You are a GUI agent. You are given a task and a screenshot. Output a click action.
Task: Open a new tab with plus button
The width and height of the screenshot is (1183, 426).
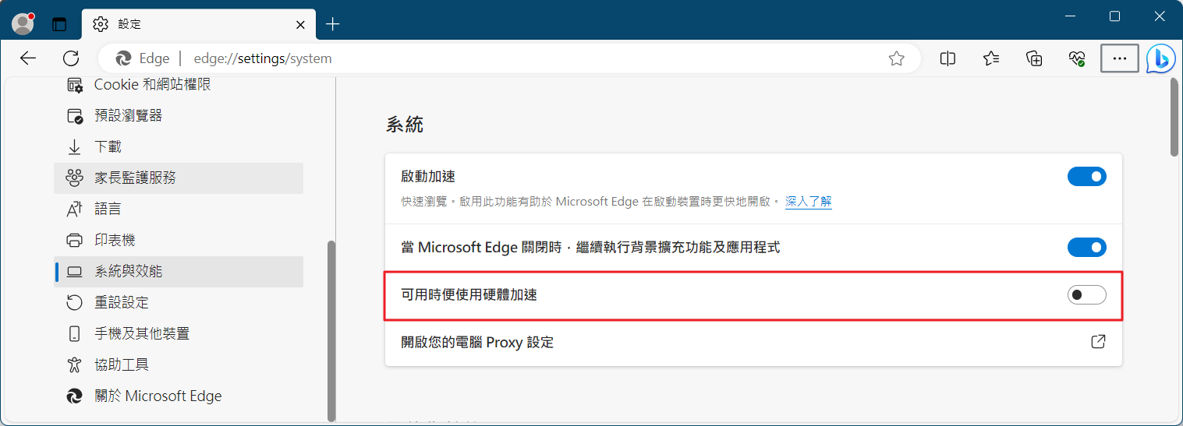(x=333, y=24)
